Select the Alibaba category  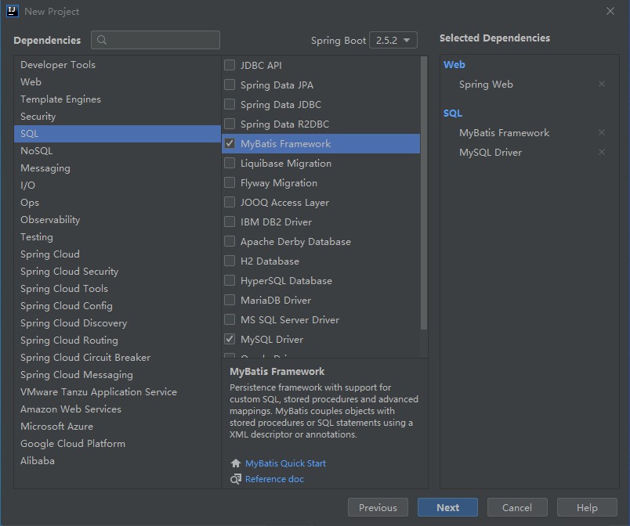pyautogui.click(x=35, y=460)
